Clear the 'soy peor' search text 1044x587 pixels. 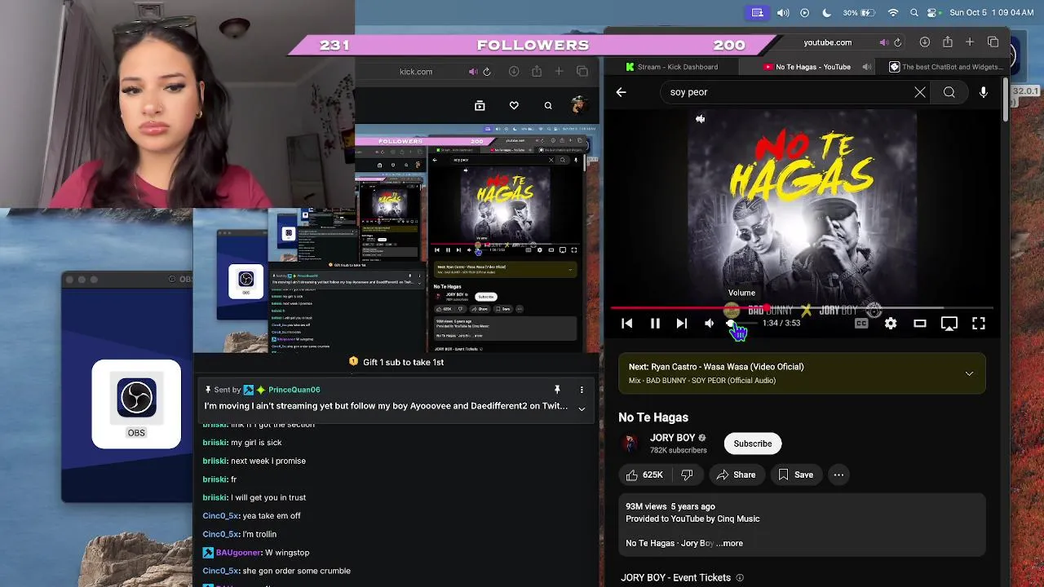(920, 92)
